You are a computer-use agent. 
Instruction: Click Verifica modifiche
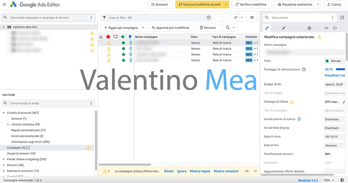point(251,4)
